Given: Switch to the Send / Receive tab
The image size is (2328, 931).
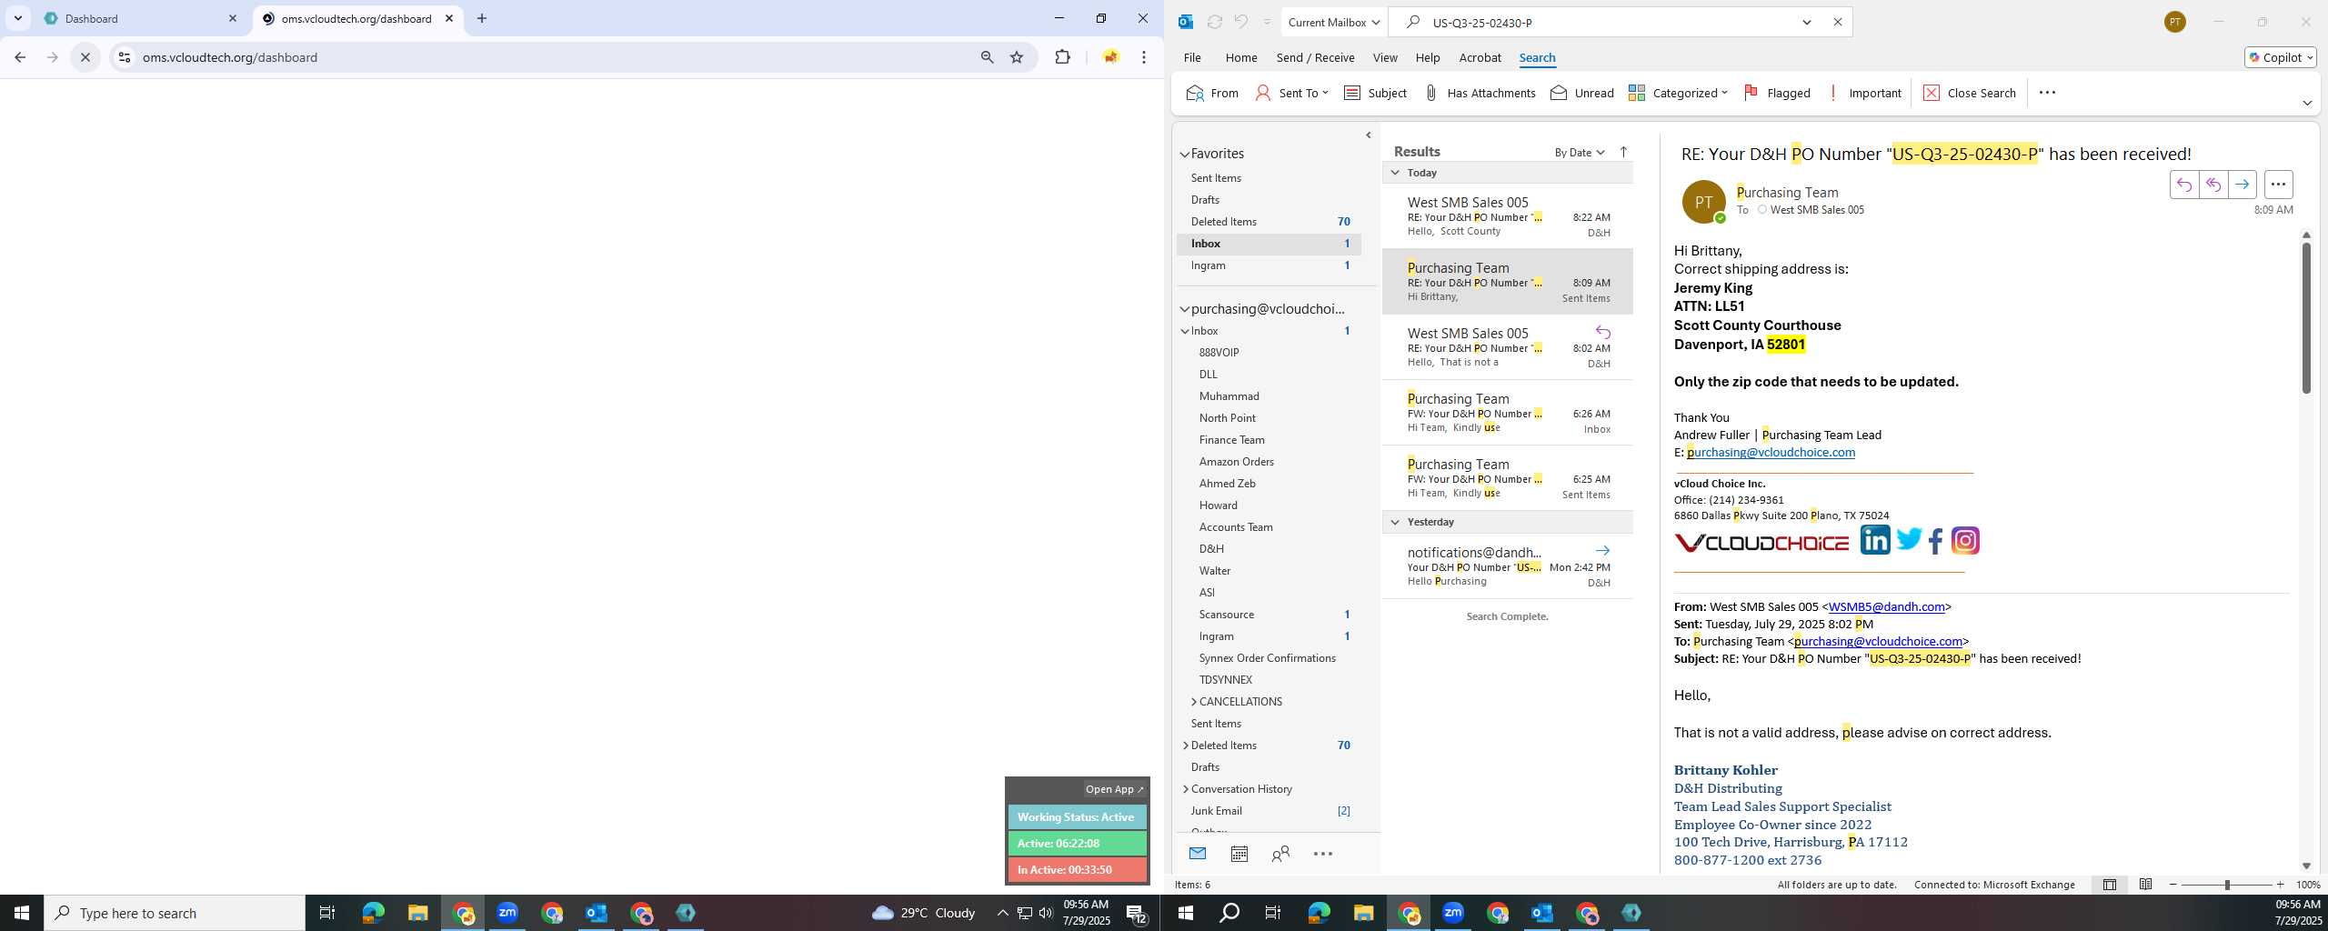Looking at the screenshot, I should coord(1315,57).
